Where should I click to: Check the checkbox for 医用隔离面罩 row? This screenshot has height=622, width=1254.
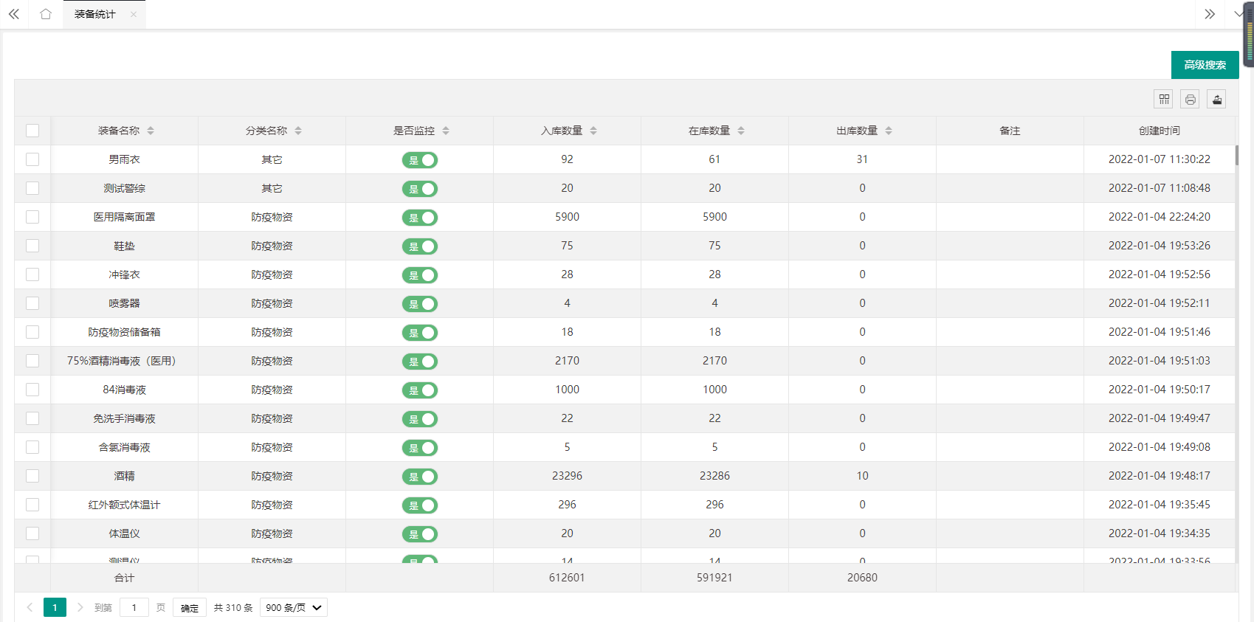(32, 217)
